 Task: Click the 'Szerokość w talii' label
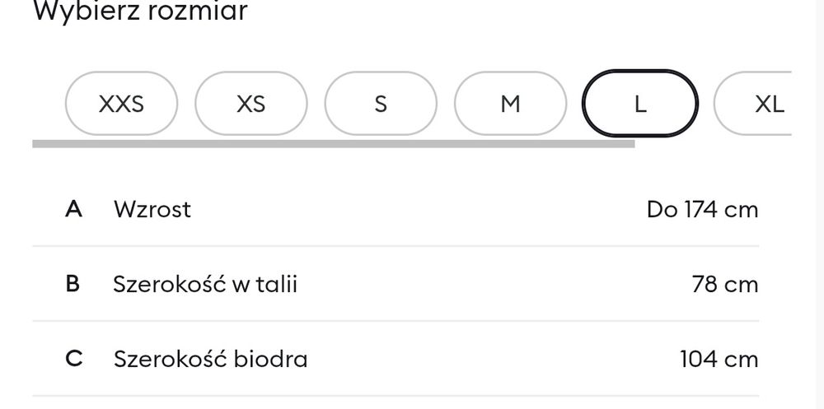pos(205,285)
